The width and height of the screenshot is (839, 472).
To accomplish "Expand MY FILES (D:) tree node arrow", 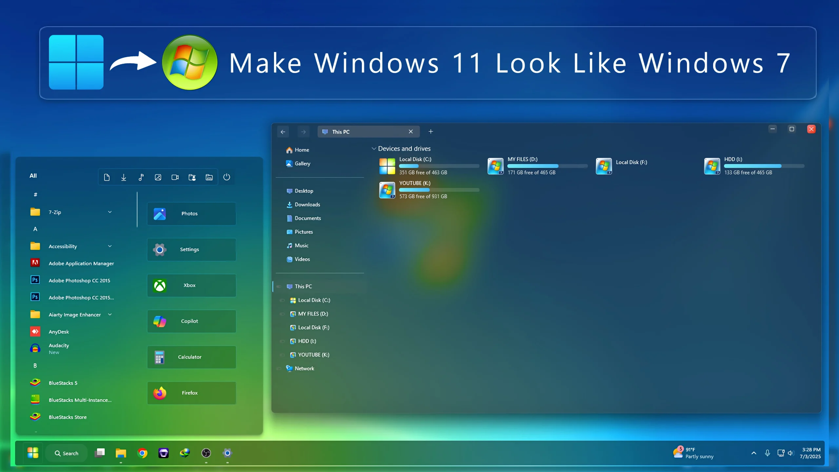I will click(282, 314).
